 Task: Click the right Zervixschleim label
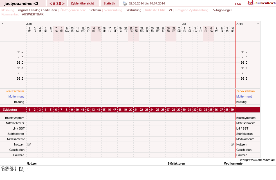pyautogui.click(x=245, y=91)
